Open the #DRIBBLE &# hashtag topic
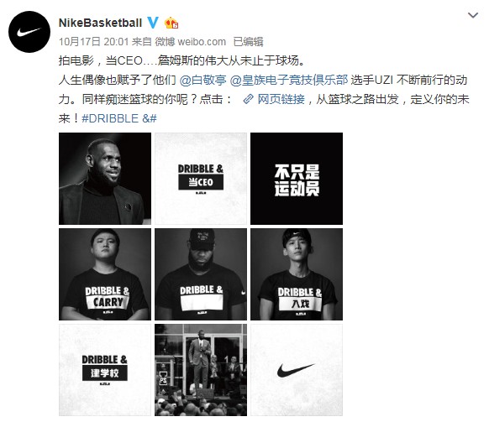489x422 pixels. [x=119, y=118]
